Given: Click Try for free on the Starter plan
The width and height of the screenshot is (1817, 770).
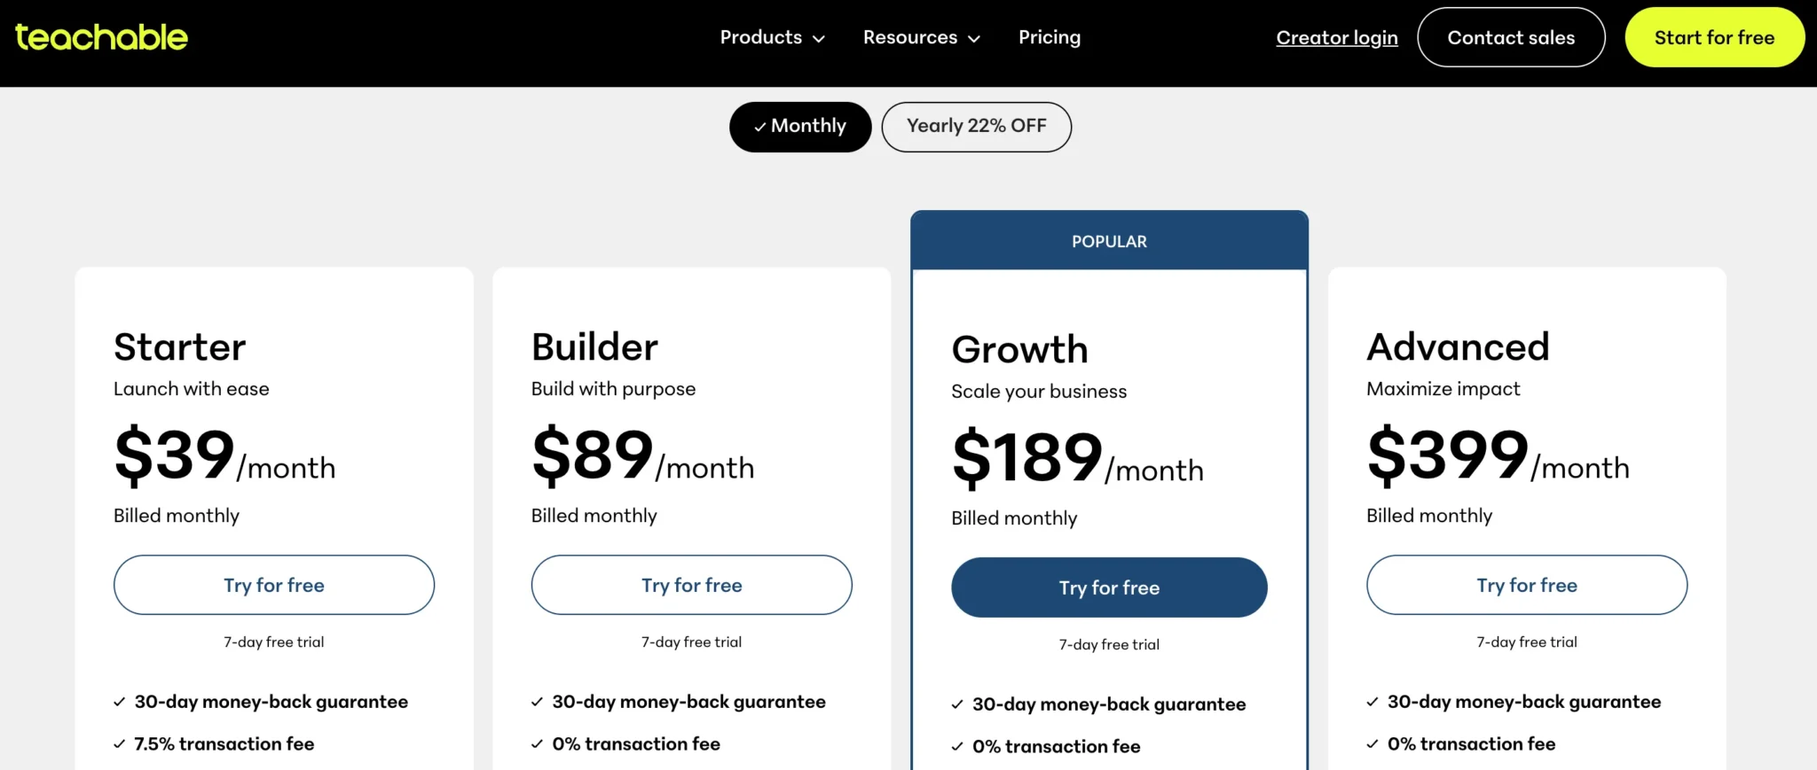Looking at the screenshot, I should coord(273,585).
